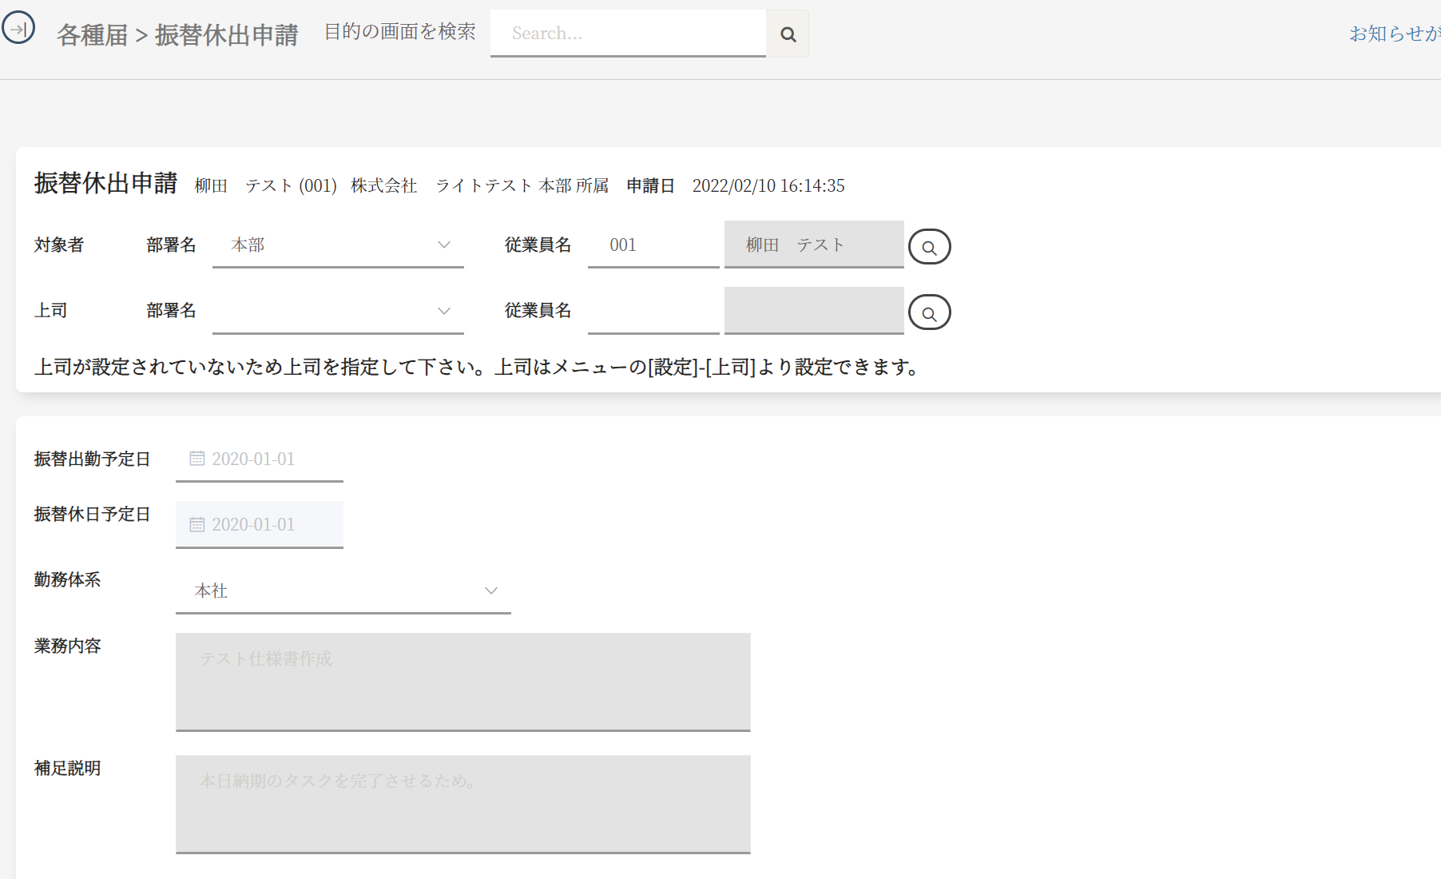Click the 振替休出申請 breadcrumb item

pyautogui.click(x=226, y=35)
